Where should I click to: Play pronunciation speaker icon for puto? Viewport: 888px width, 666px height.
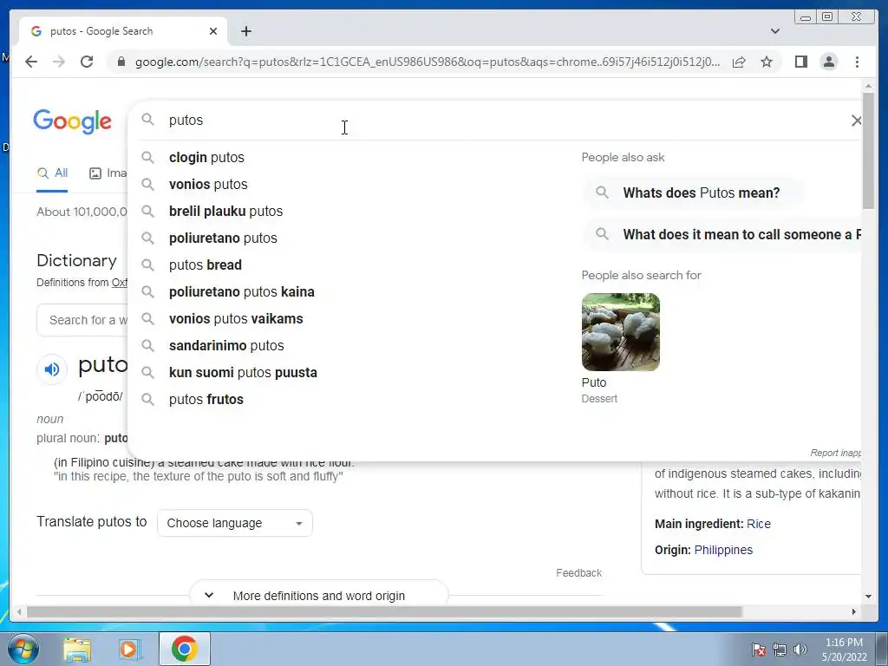(x=51, y=369)
